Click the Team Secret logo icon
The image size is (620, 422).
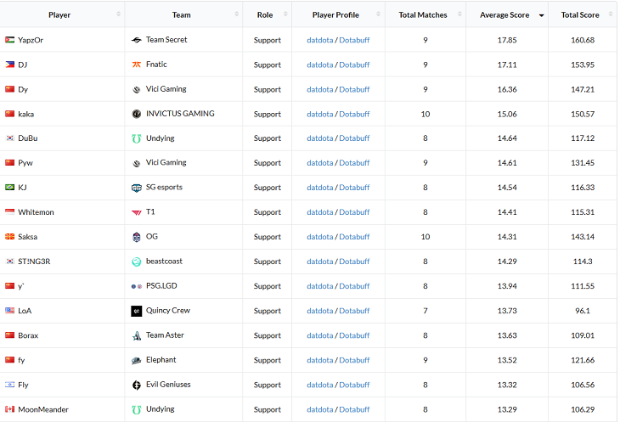pos(137,40)
